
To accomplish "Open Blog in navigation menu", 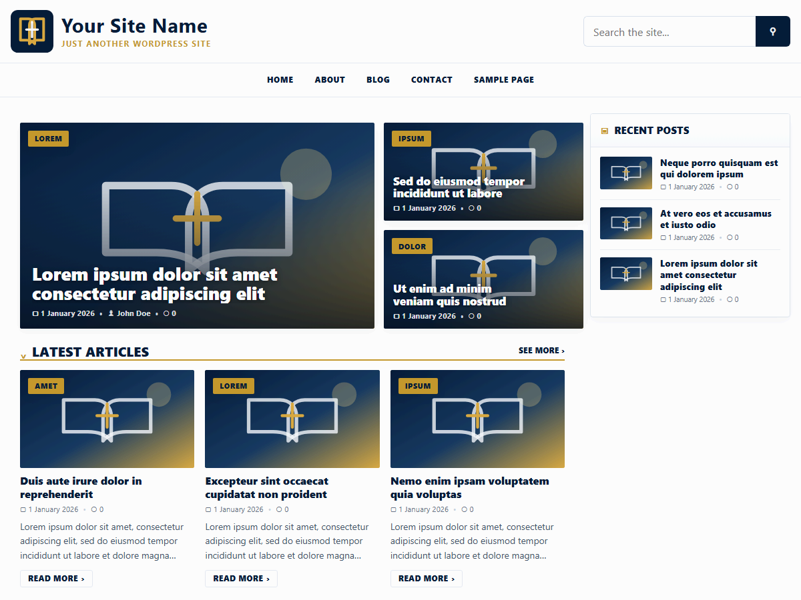I will click(378, 80).
